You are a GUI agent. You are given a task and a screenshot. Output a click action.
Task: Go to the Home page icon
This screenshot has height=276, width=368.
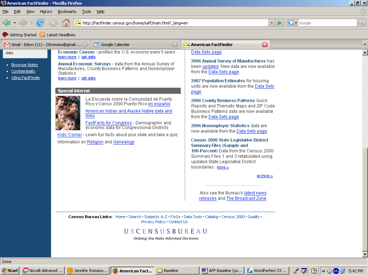(66, 23)
